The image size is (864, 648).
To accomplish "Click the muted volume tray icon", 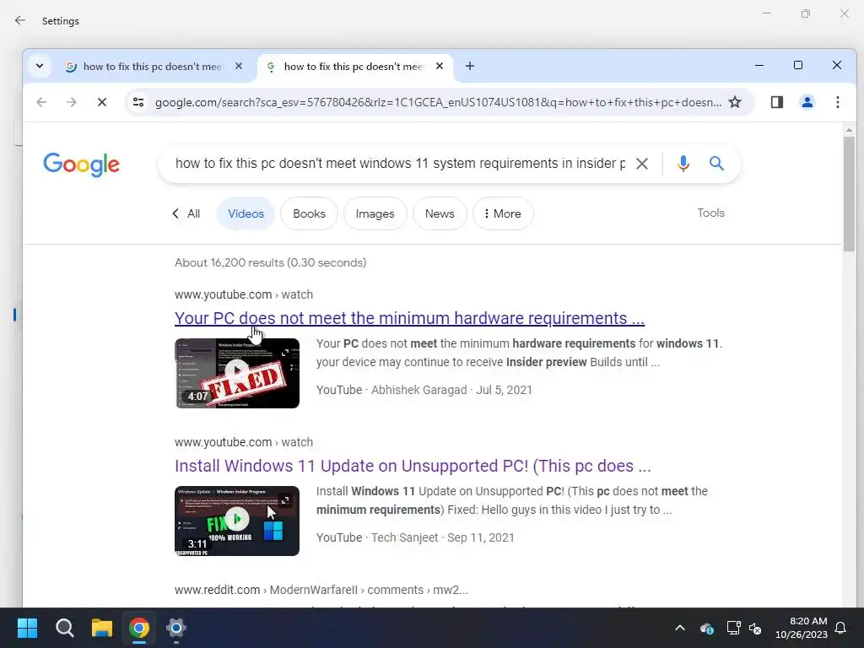I will pos(755,628).
